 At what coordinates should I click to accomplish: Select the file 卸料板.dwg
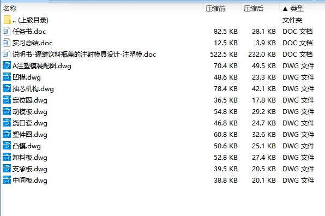coord(30,158)
